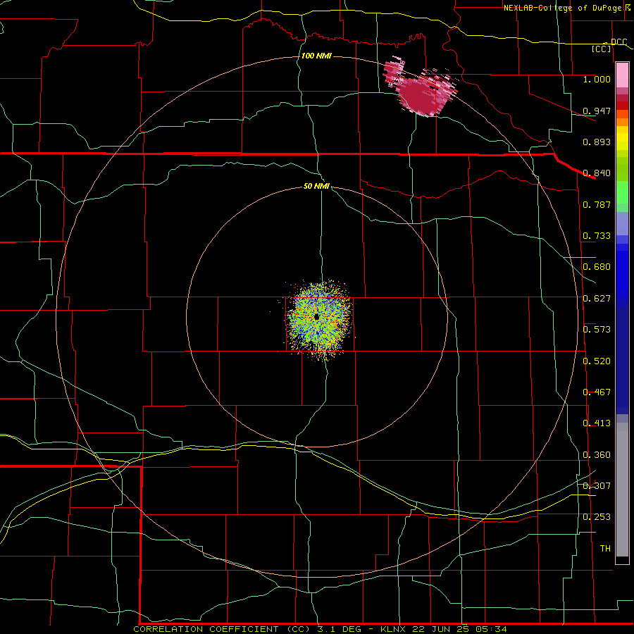This screenshot has height=634, width=634.
Task: Click the 0.840 legend value
Action: [597, 173]
